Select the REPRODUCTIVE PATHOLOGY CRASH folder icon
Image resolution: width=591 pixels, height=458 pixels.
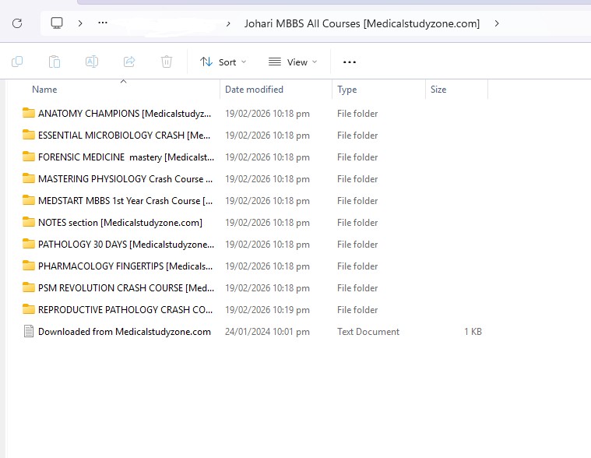pyautogui.click(x=28, y=309)
